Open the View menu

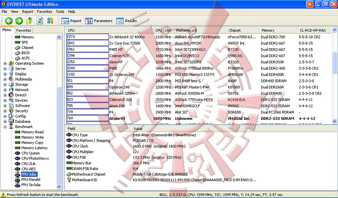[x=15, y=12]
